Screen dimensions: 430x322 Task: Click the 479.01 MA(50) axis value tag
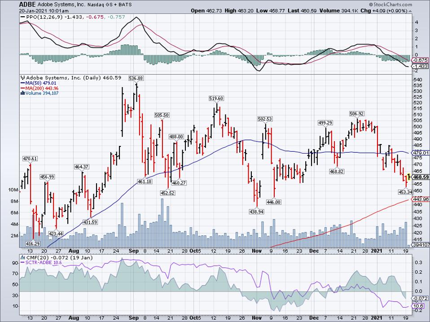pos(421,153)
